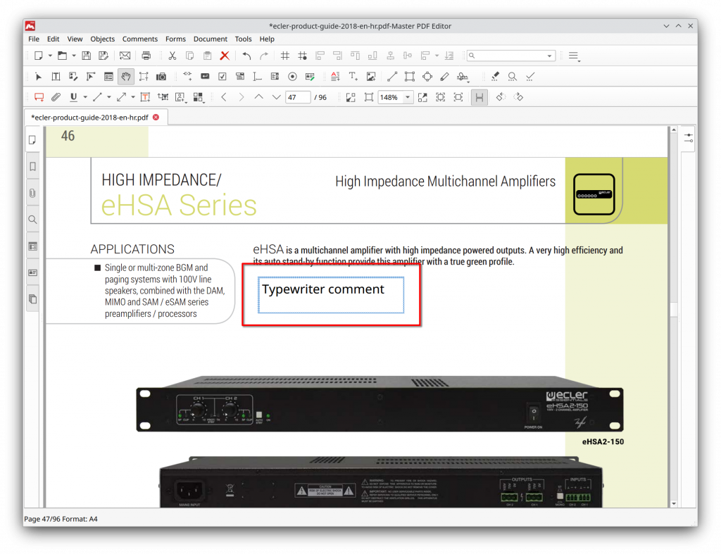Viewport: 721px width, 554px height.
Task: Close the ecler-product-guide tab
Action: click(155, 118)
